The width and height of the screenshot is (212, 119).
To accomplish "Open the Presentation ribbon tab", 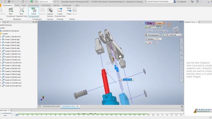I will (7, 5).
